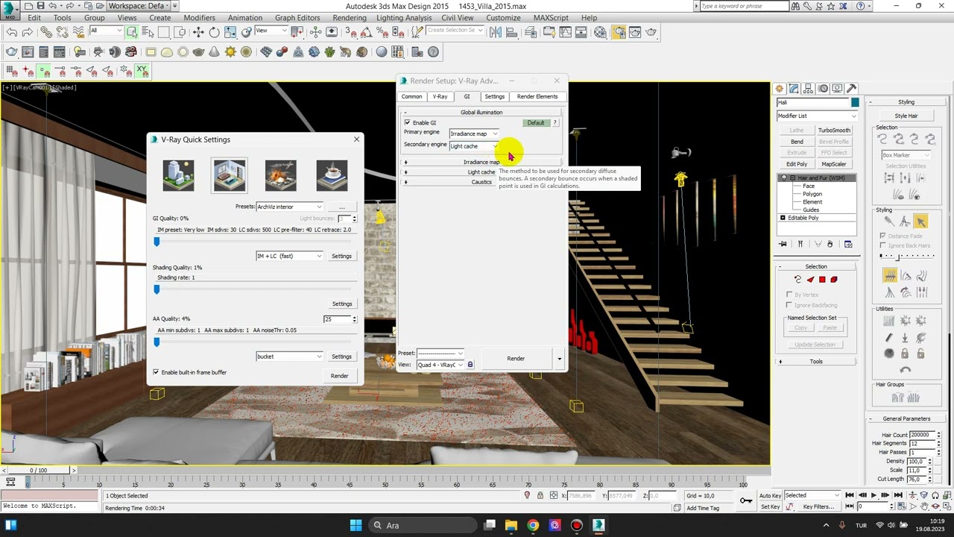Select the interior room preset icon

click(229, 176)
